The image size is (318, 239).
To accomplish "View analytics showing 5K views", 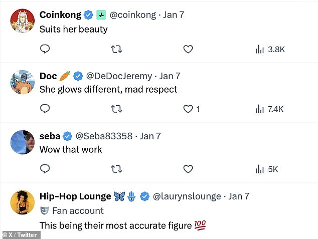I will (266, 169).
